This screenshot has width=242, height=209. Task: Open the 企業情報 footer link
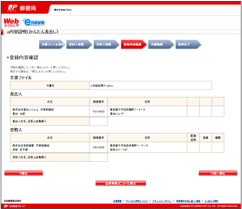117,201
